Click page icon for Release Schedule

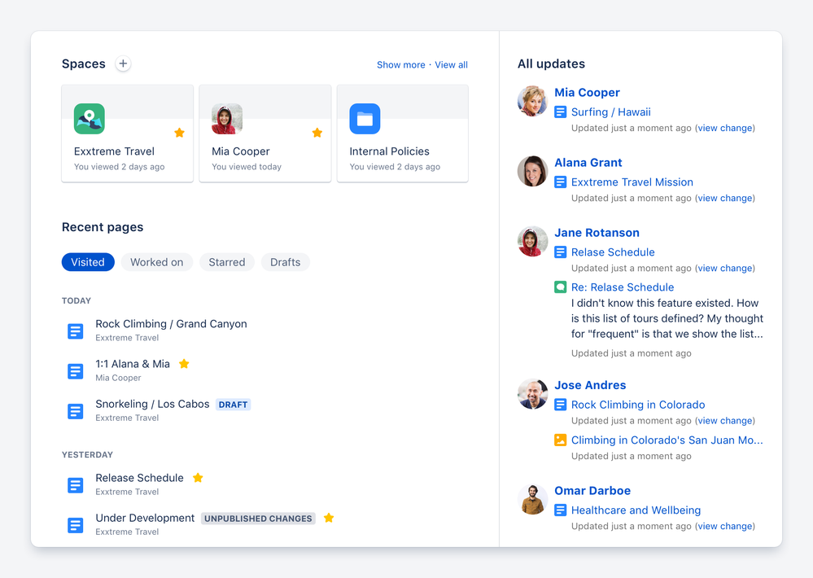[x=76, y=485]
